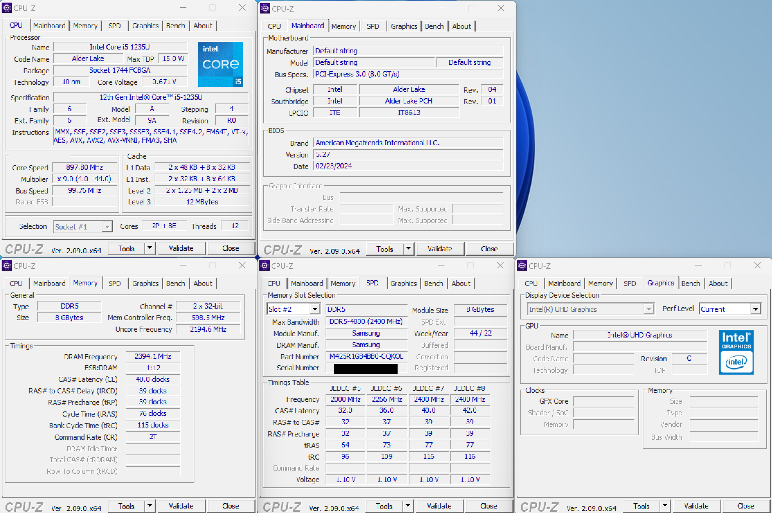Click Validate button in Memory window
The height and width of the screenshot is (513, 772).
[181, 506]
